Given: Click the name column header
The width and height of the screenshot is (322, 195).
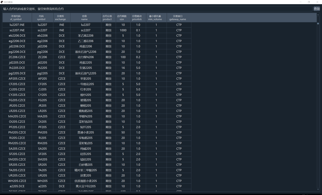Looking at the screenshot, I should 86,18.
